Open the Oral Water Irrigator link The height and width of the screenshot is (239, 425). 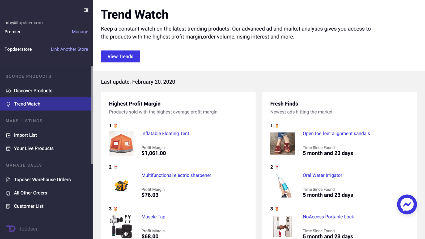point(322,175)
